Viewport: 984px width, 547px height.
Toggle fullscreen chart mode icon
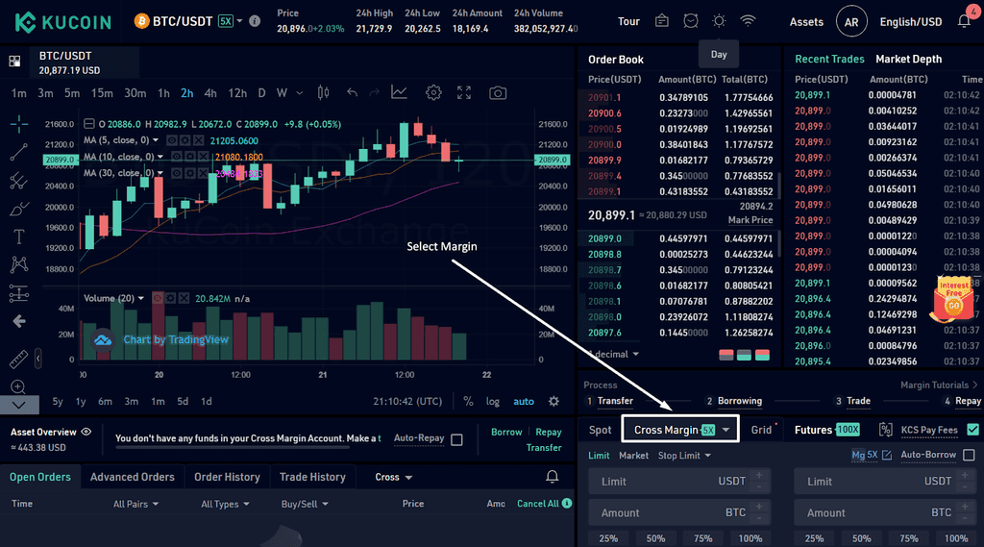[x=464, y=93]
